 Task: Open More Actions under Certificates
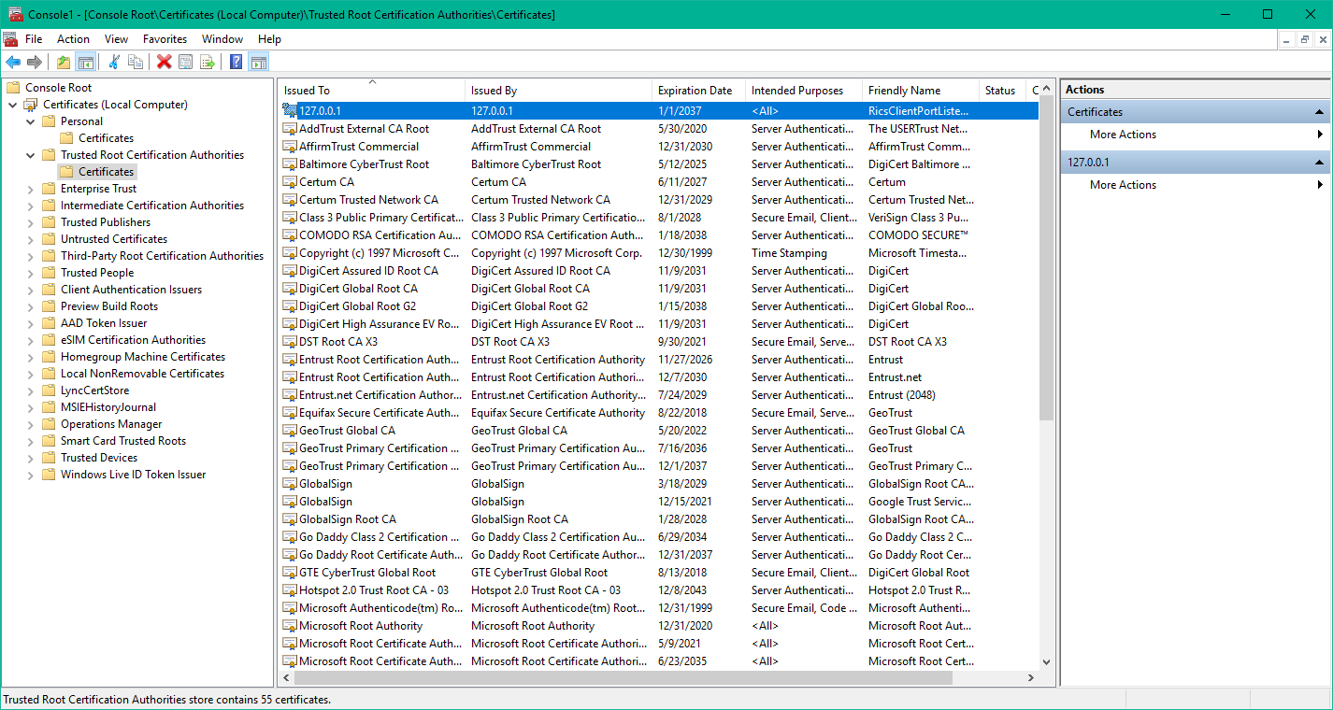click(1196, 135)
